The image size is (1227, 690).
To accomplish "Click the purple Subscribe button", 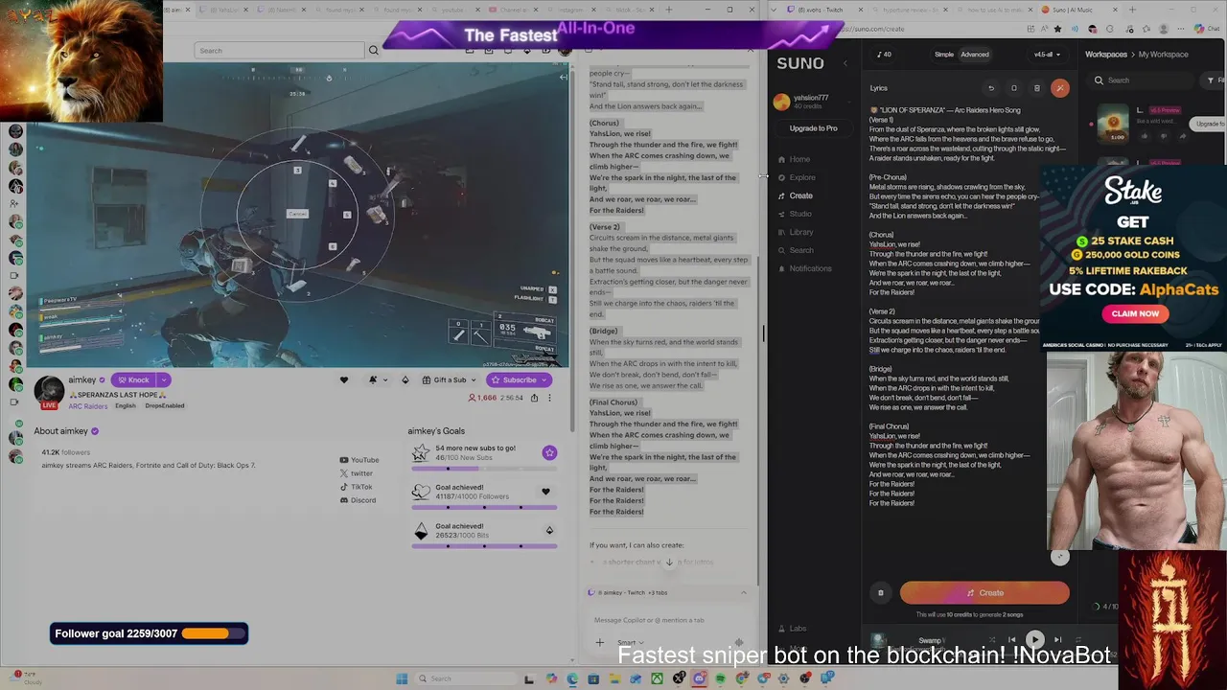I will (519, 380).
